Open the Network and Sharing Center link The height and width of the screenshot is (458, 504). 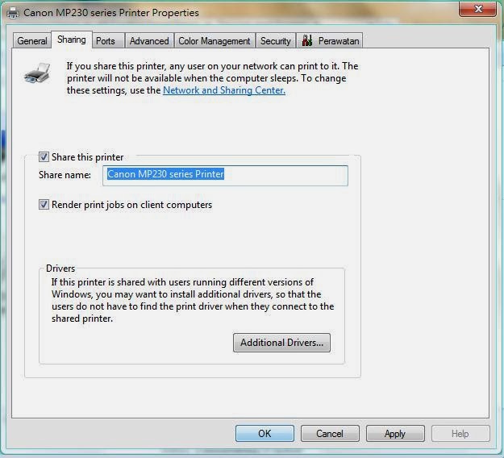[224, 90]
